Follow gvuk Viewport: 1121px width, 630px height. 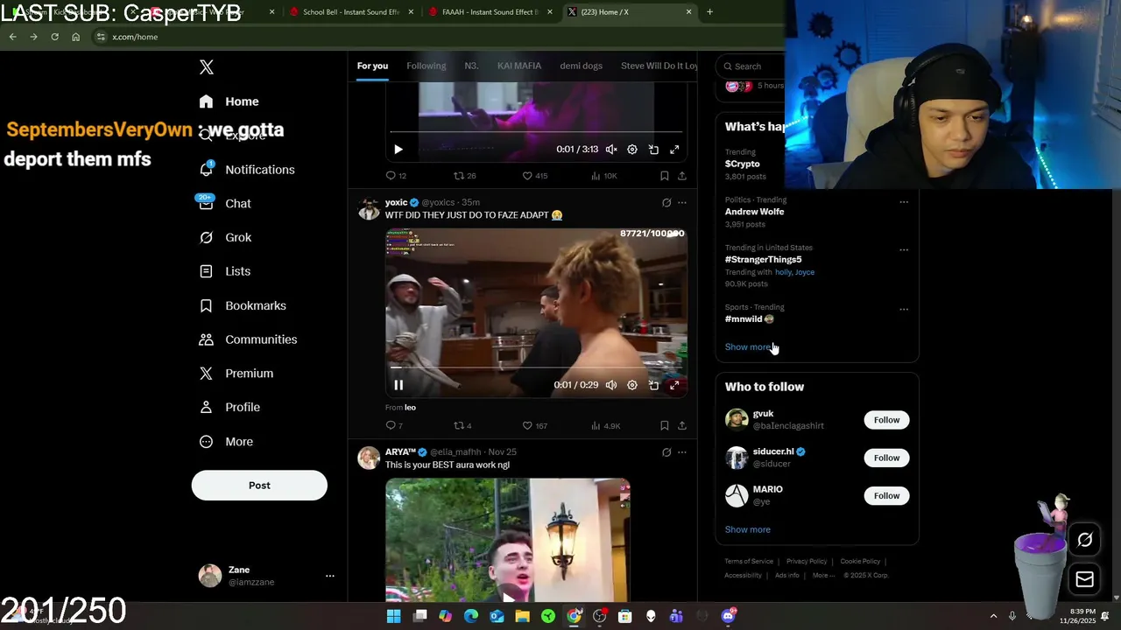point(886,420)
